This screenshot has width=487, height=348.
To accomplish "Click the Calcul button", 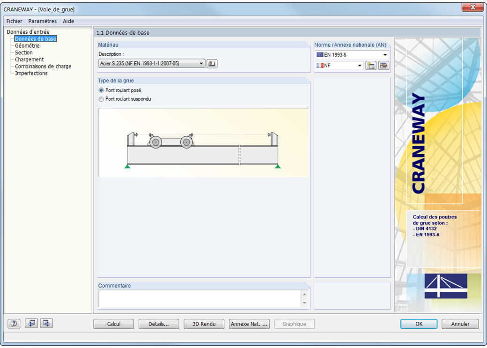I will (114, 324).
